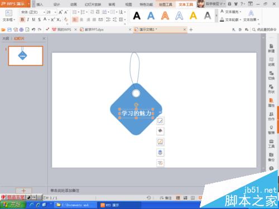Open the font size dropdown
This screenshot has height=209, width=279.
[55, 12]
